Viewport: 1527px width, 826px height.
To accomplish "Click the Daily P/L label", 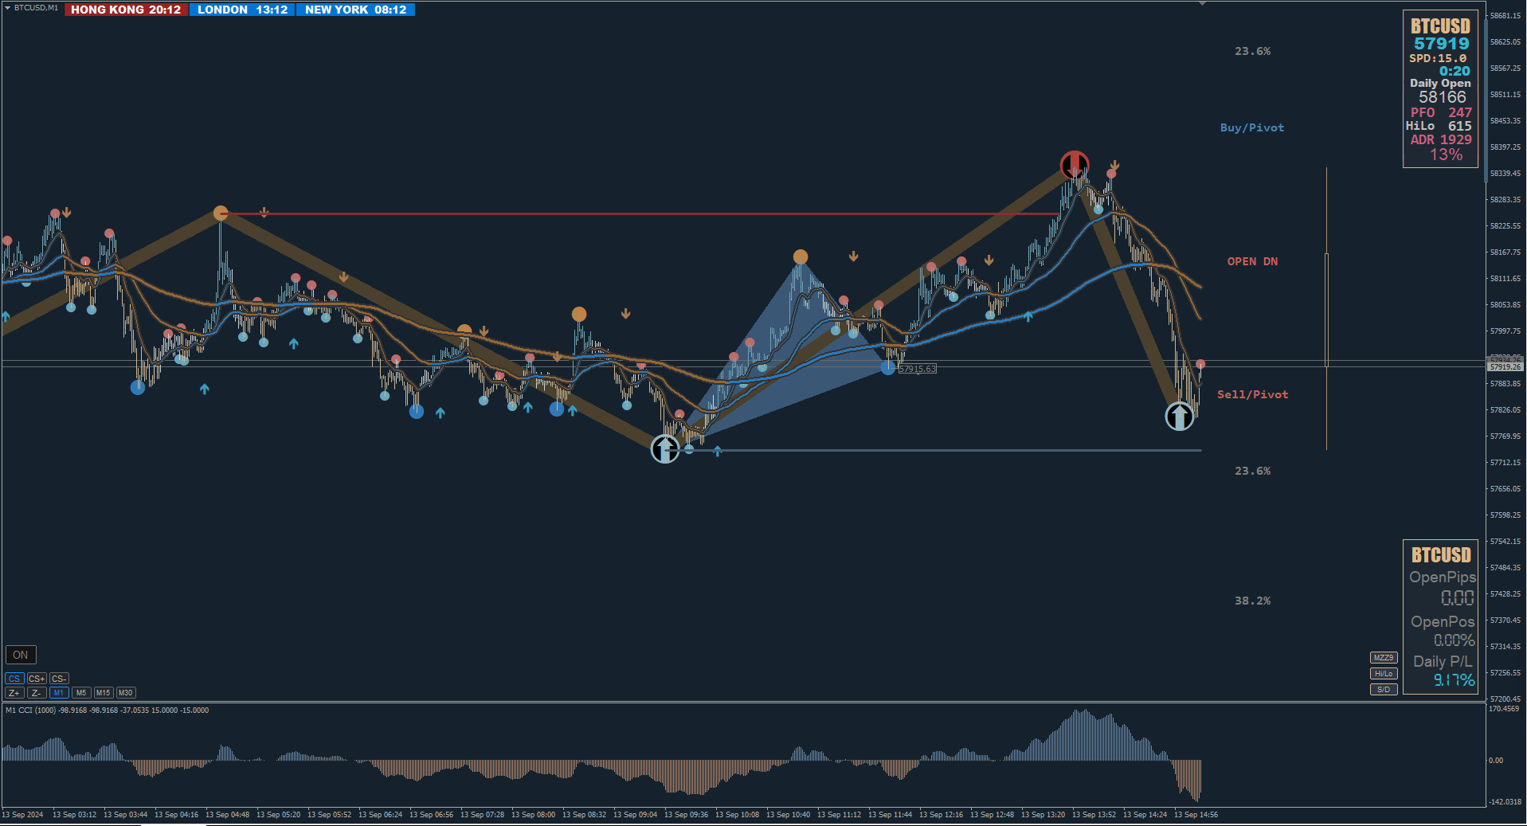I will tap(1443, 661).
